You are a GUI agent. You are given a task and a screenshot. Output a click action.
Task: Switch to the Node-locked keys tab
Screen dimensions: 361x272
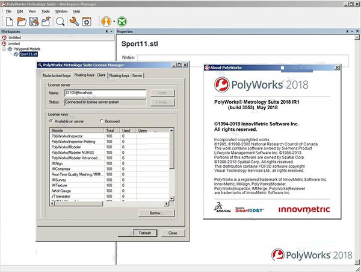[57, 75]
